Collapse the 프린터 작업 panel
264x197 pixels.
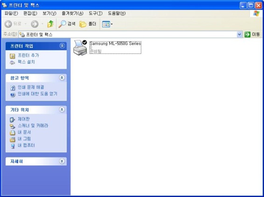(62, 46)
